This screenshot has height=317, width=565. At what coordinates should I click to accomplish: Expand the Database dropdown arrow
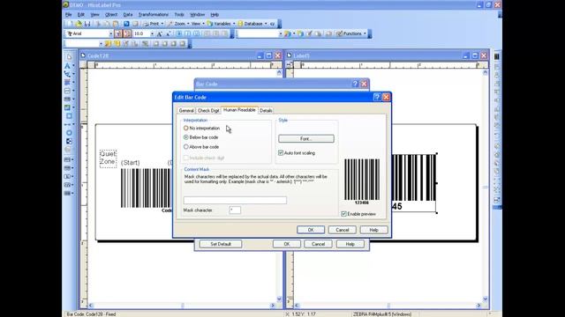266,24
